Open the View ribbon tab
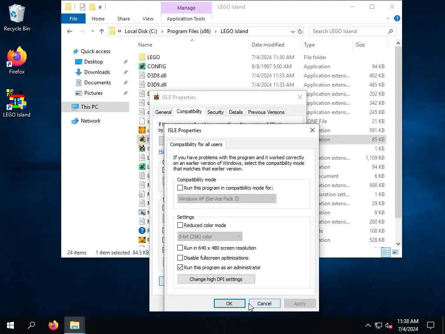Viewport: 445px width, 334px height. pos(148,19)
